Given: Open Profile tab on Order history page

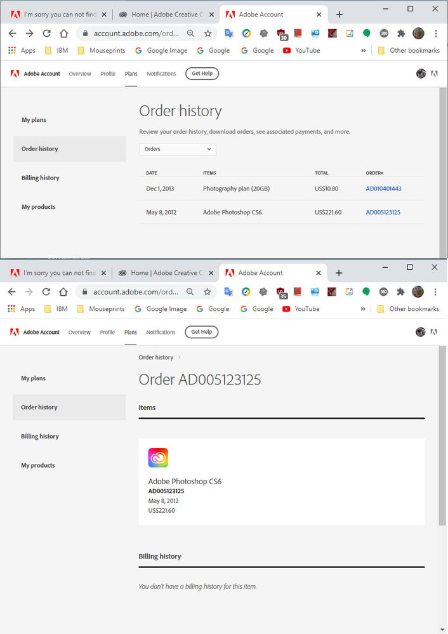Looking at the screenshot, I should (x=108, y=74).
